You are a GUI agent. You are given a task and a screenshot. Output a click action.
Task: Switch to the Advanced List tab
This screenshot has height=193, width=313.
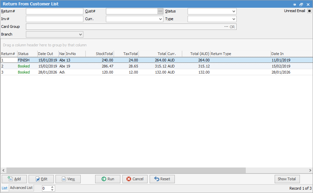coord(22,188)
